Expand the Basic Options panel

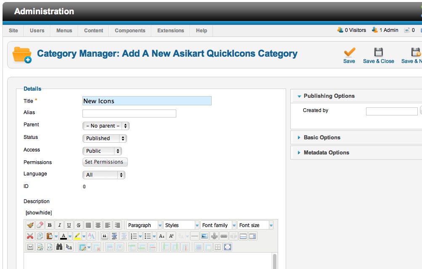pos(322,138)
